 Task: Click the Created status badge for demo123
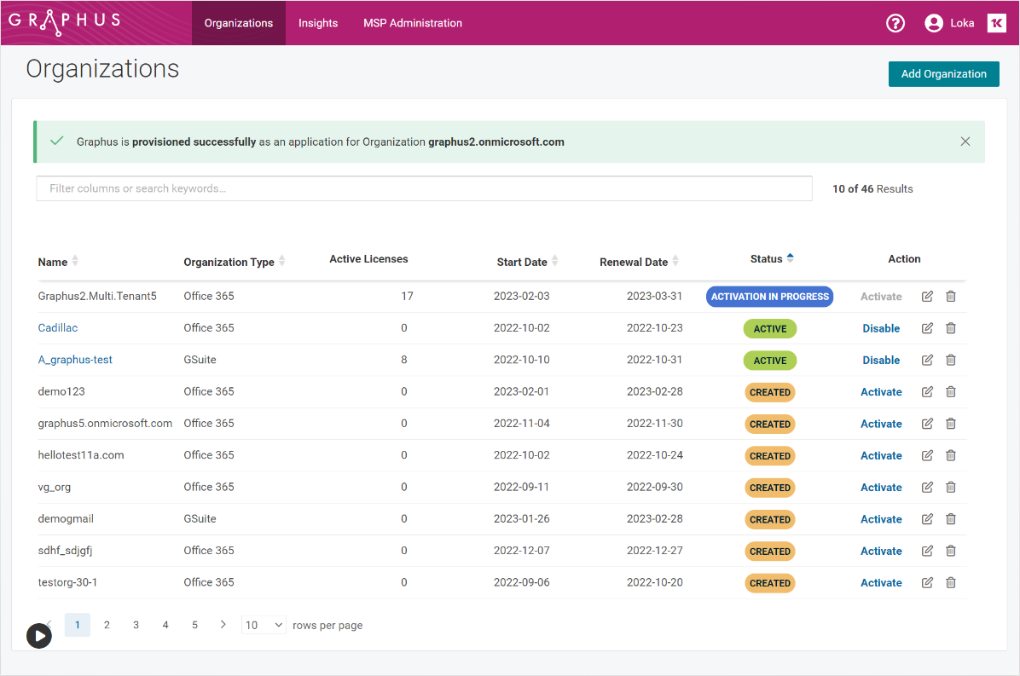click(x=769, y=393)
